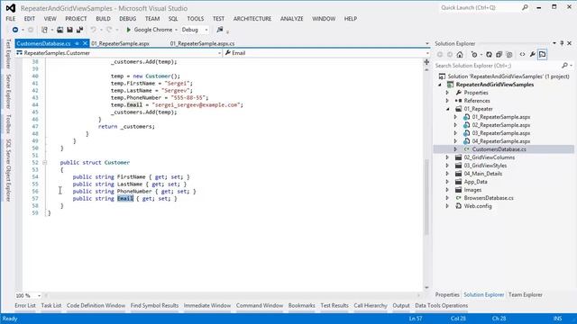Select 03_RepeaterSample.aspx in Solution Explorer
577x324 pixels.
click(501, 133)
